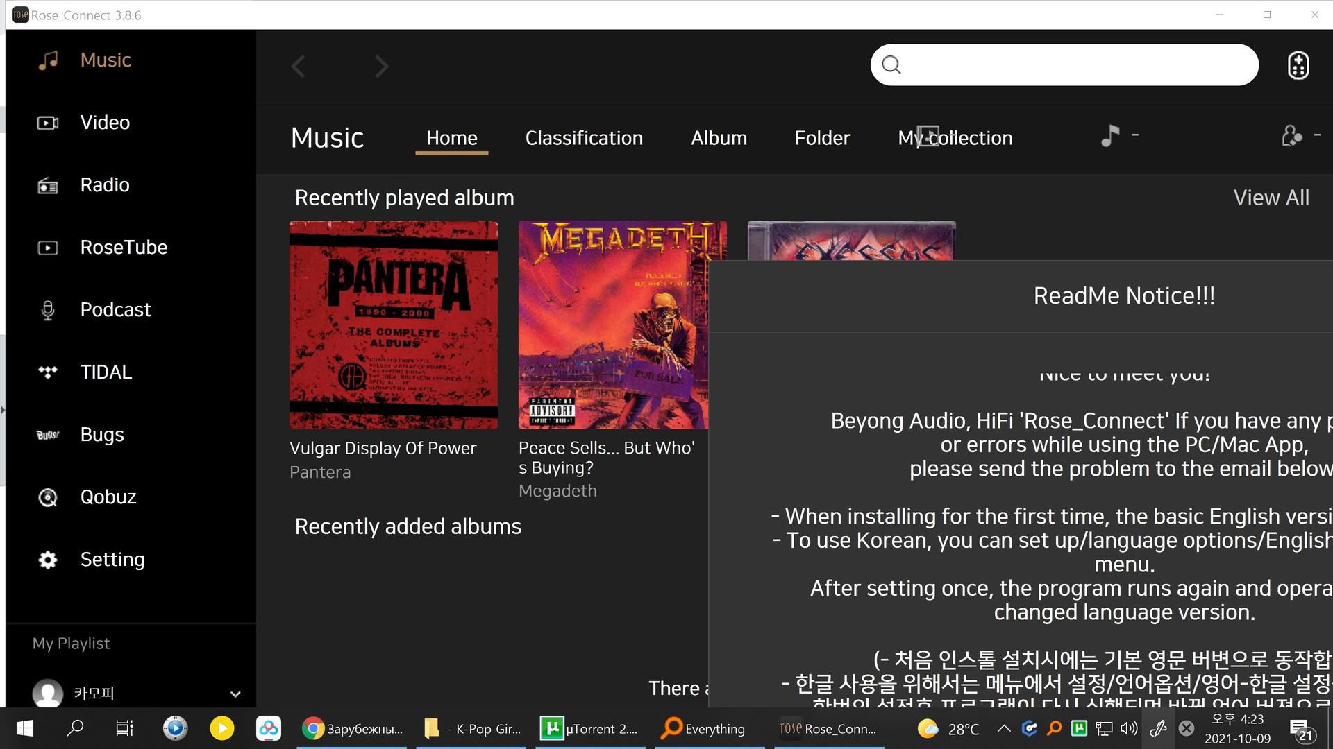Viewport: 1333px width, 749px height.
Task: Open Windows Start menu
Action: tap(24, 728)
